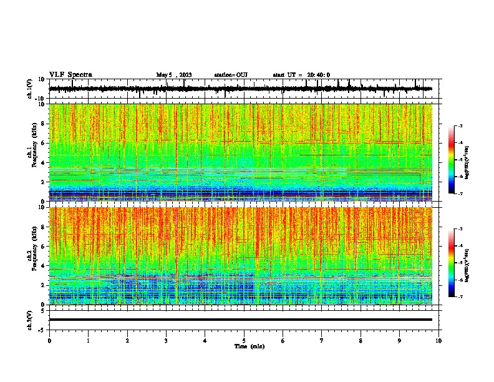
Task: Click time axis tick label '3'
Action: (x=166, y=341)
